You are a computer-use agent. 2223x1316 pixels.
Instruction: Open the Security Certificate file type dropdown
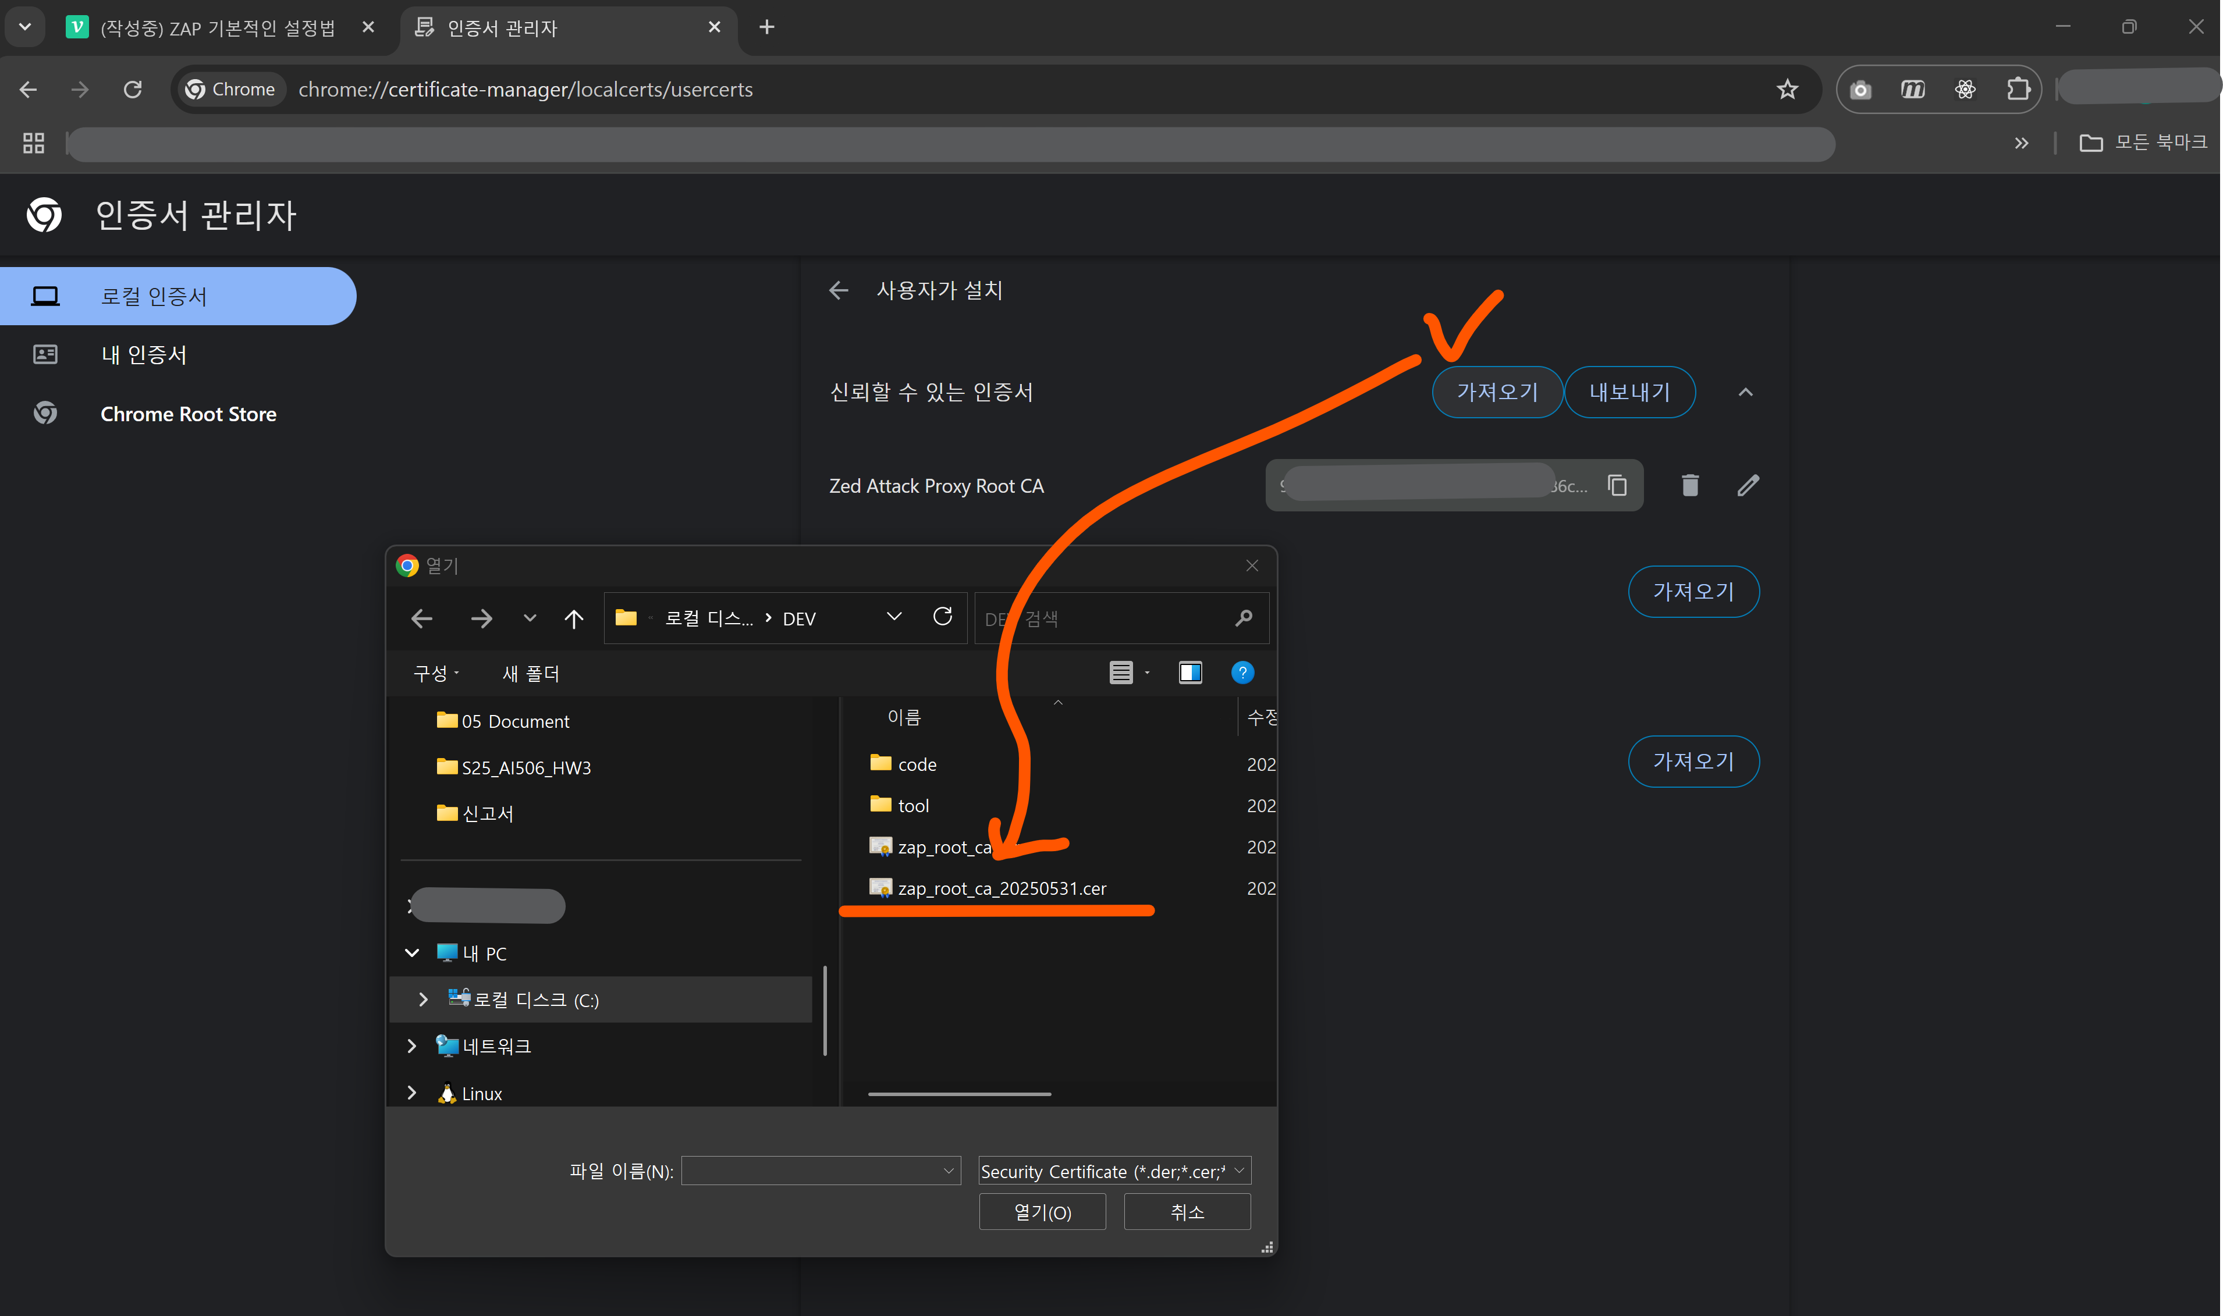[x=1114, y=1172]
